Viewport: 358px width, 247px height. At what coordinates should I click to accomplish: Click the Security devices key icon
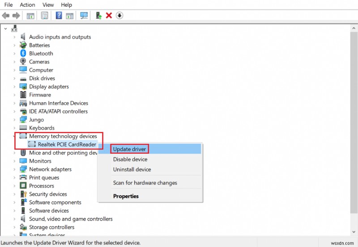(23, 194)
